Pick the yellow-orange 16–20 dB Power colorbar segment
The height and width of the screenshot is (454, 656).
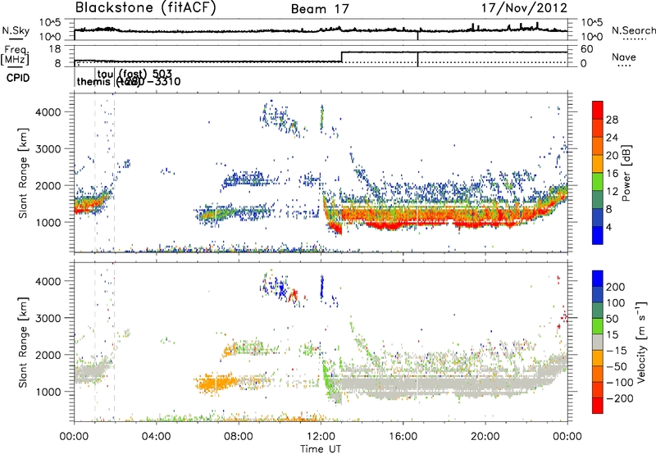(x=598, y=164)
